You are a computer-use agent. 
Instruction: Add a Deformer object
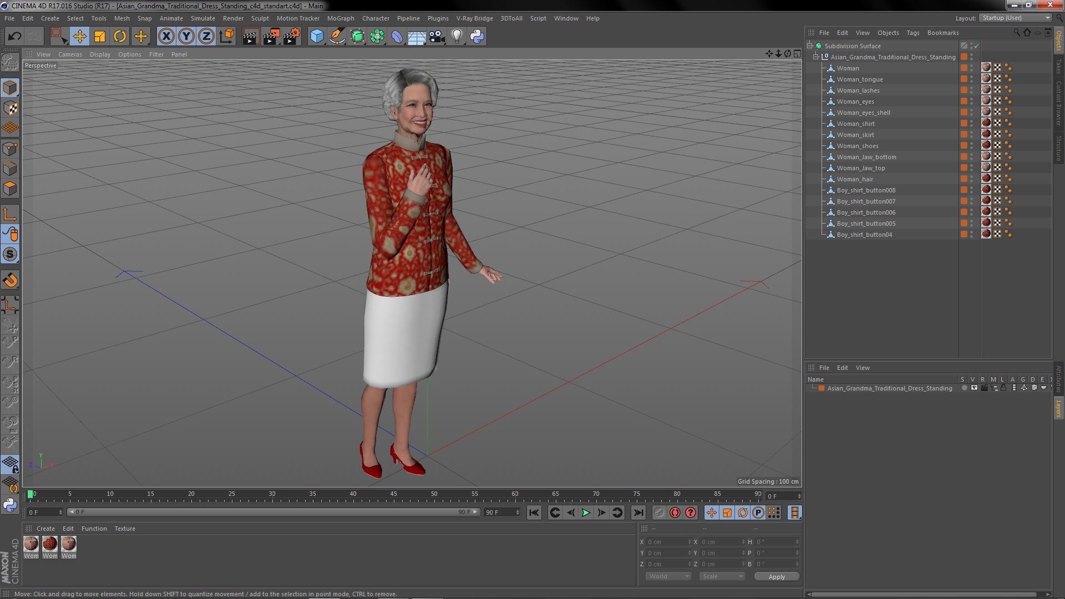pyautogui.click(x=397, y=37)
